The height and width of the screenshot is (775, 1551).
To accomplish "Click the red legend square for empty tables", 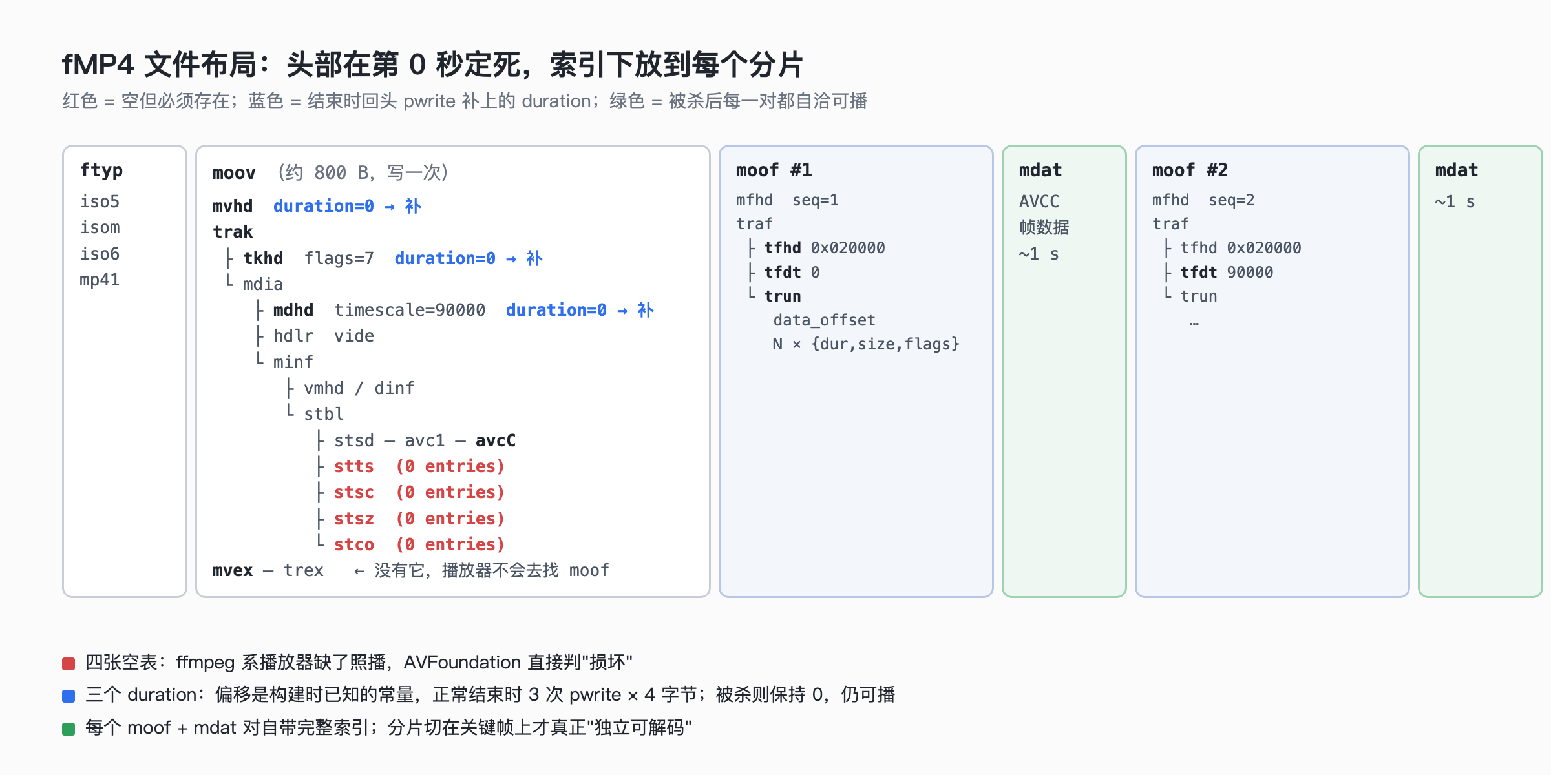I will pyautogui.click(x=69, y=663).
